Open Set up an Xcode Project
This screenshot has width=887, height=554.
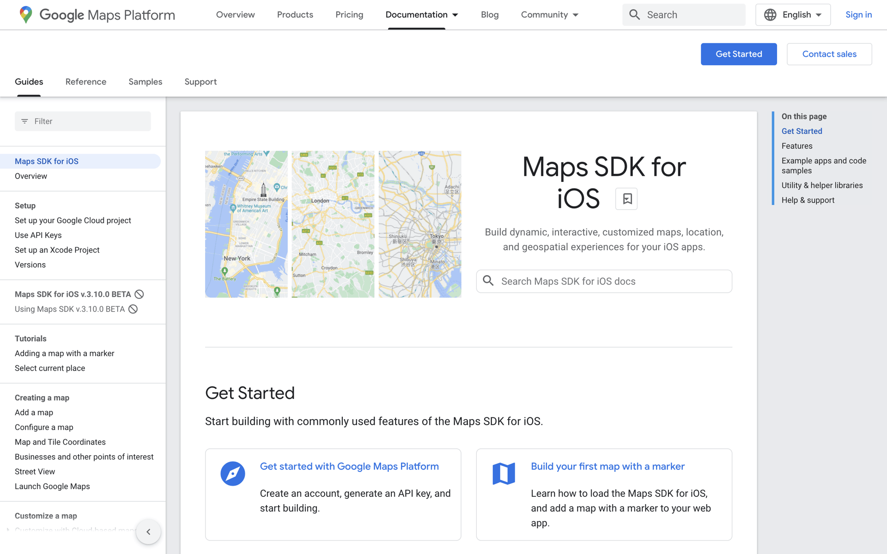[x=57, y=250]
